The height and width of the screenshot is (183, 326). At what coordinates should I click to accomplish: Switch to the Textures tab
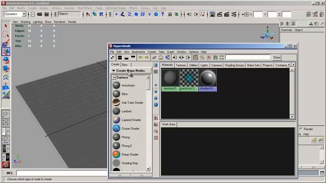[181, 65]
